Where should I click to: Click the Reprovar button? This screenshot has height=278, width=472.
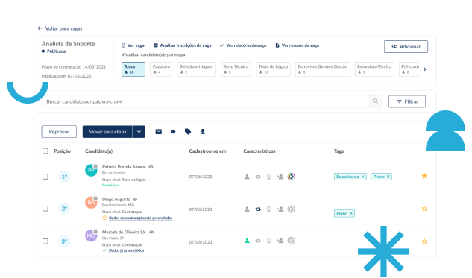[x=59, y=132]
